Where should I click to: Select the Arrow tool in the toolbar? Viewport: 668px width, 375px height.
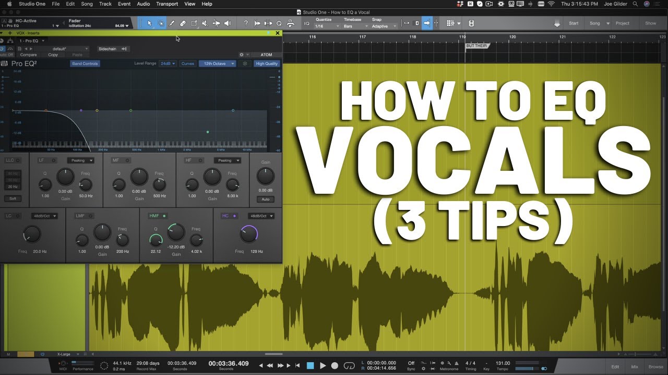tap(150, 23)
